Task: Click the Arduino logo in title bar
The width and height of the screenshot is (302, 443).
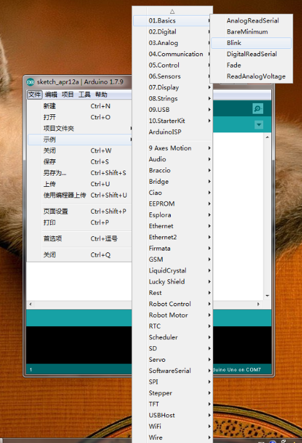Action: tap(30, 82)
